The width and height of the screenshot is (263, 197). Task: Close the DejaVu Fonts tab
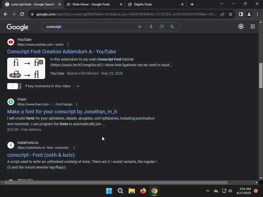coord(182,4)
